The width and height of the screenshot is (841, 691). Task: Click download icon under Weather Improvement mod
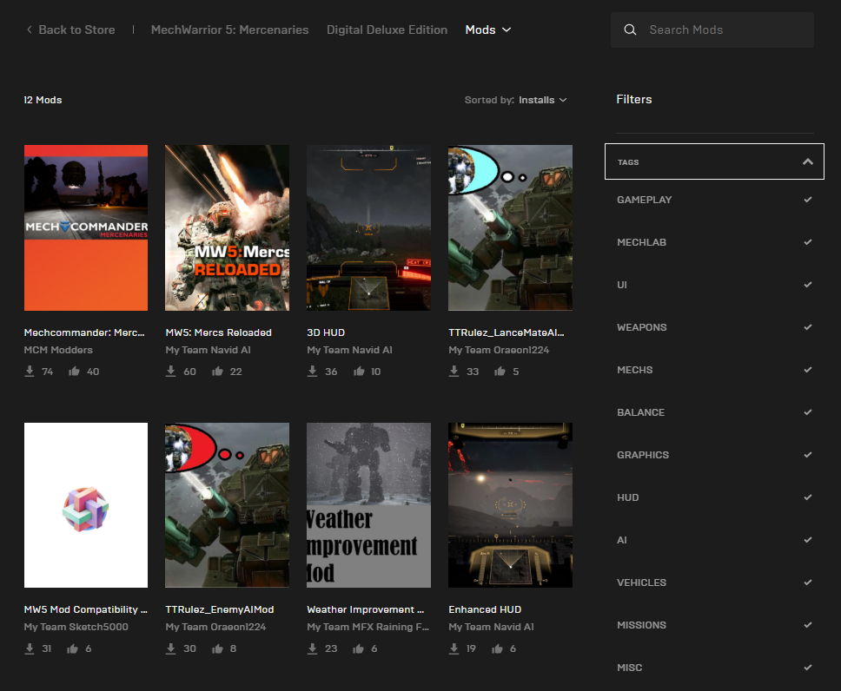point(312,648)
